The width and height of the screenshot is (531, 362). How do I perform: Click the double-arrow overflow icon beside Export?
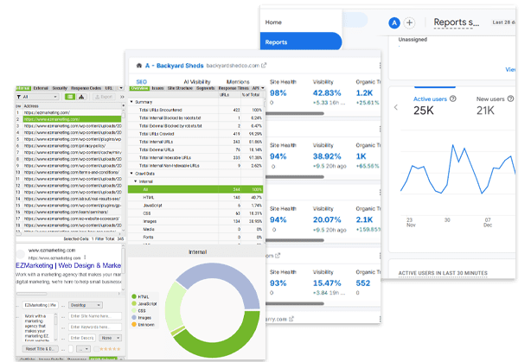122,97
